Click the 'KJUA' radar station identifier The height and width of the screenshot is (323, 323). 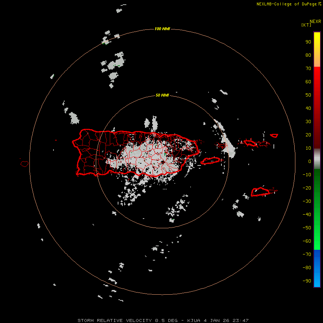click(x=194, y=320)
